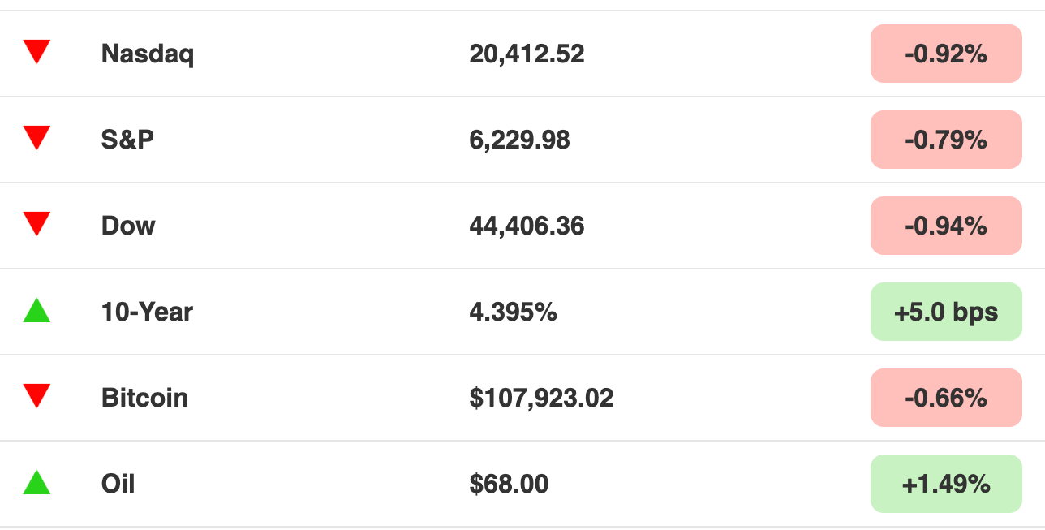
Task: Click the -0.92% change badge
Action: point(946,54)
